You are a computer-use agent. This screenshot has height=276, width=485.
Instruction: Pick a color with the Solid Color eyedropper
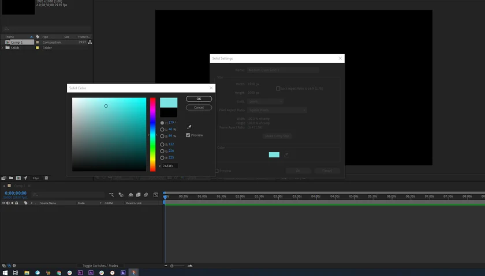(188, 127)
